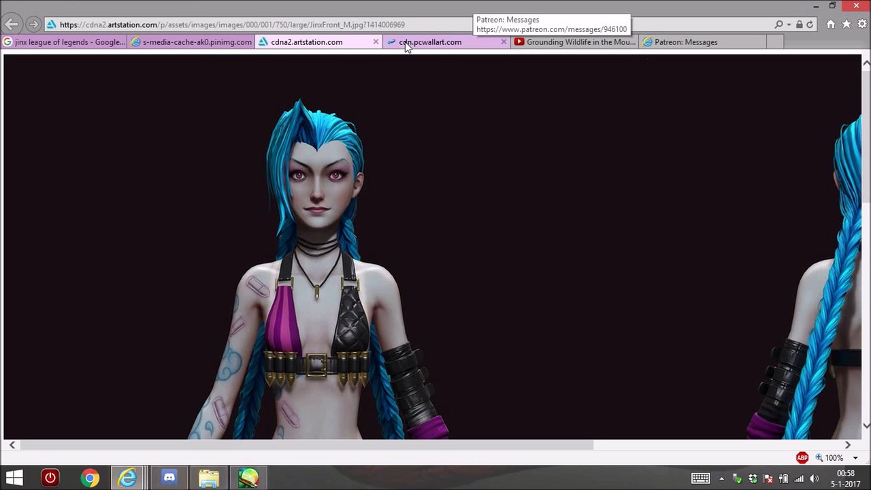The width and height of the screenshot is (871, 490).
Task: Go back with the browser back arrow
Action: click(x=12, y=24)
